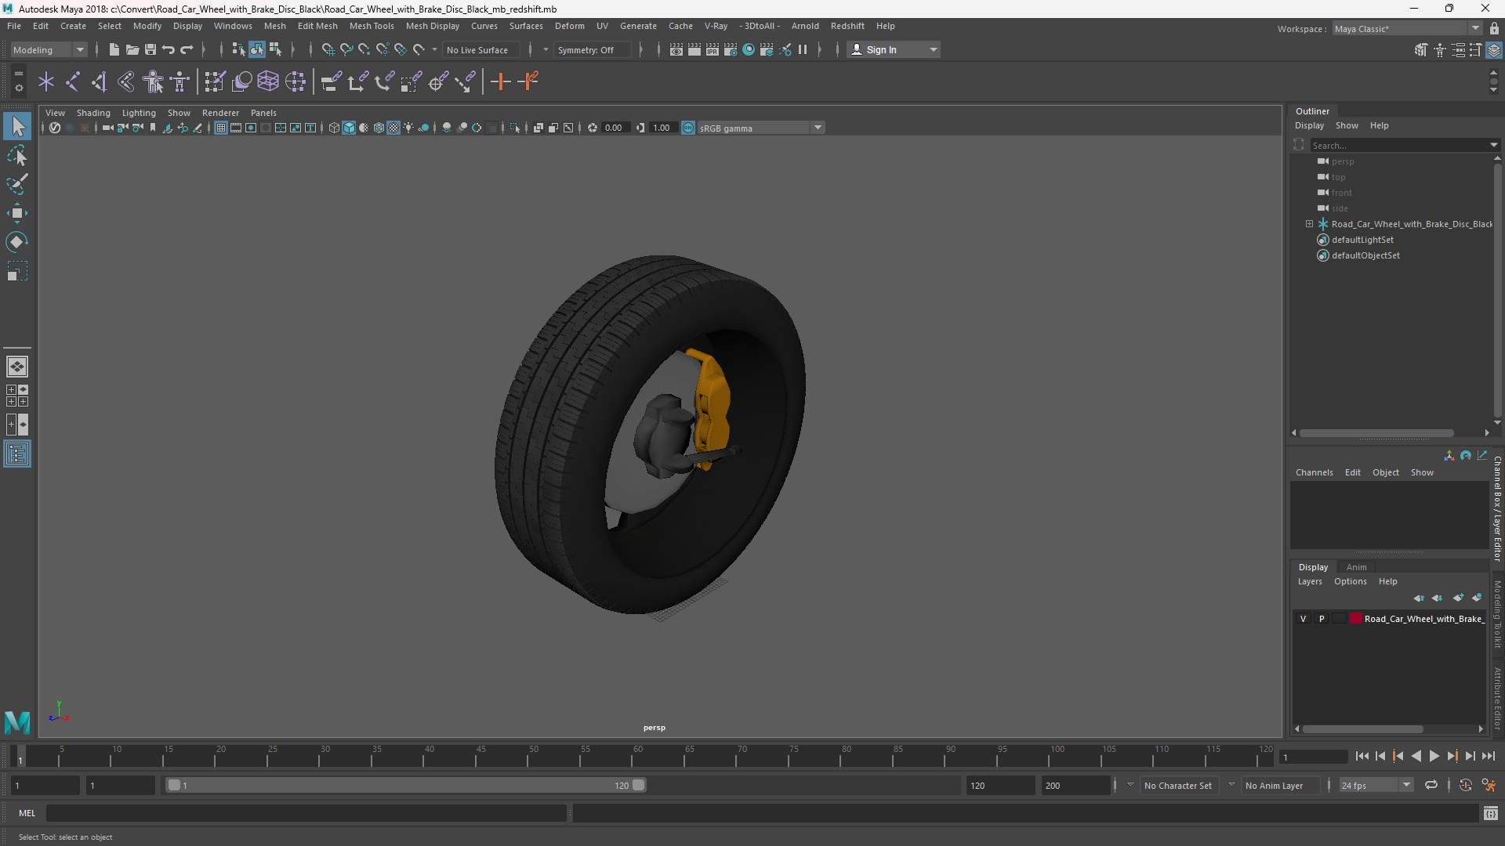This screenshot has height=846, width=1505.
Task: Pick the Rotate tool in the toolbox
Action: coord(17,242)
